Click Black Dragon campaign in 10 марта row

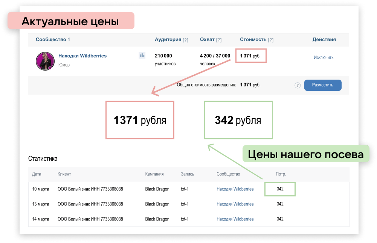click(157, 189)
